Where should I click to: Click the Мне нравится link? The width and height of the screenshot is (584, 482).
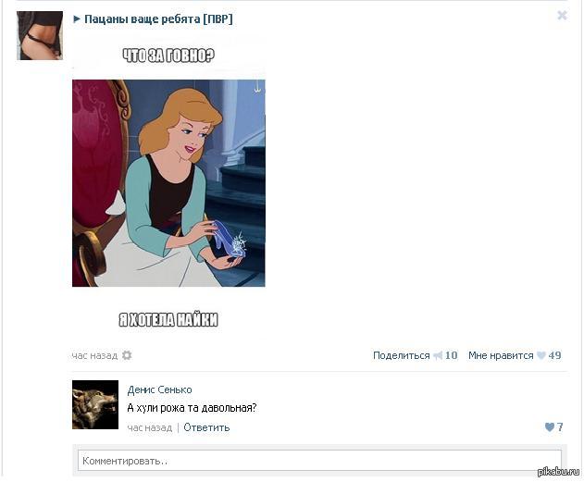click(501, 355)
